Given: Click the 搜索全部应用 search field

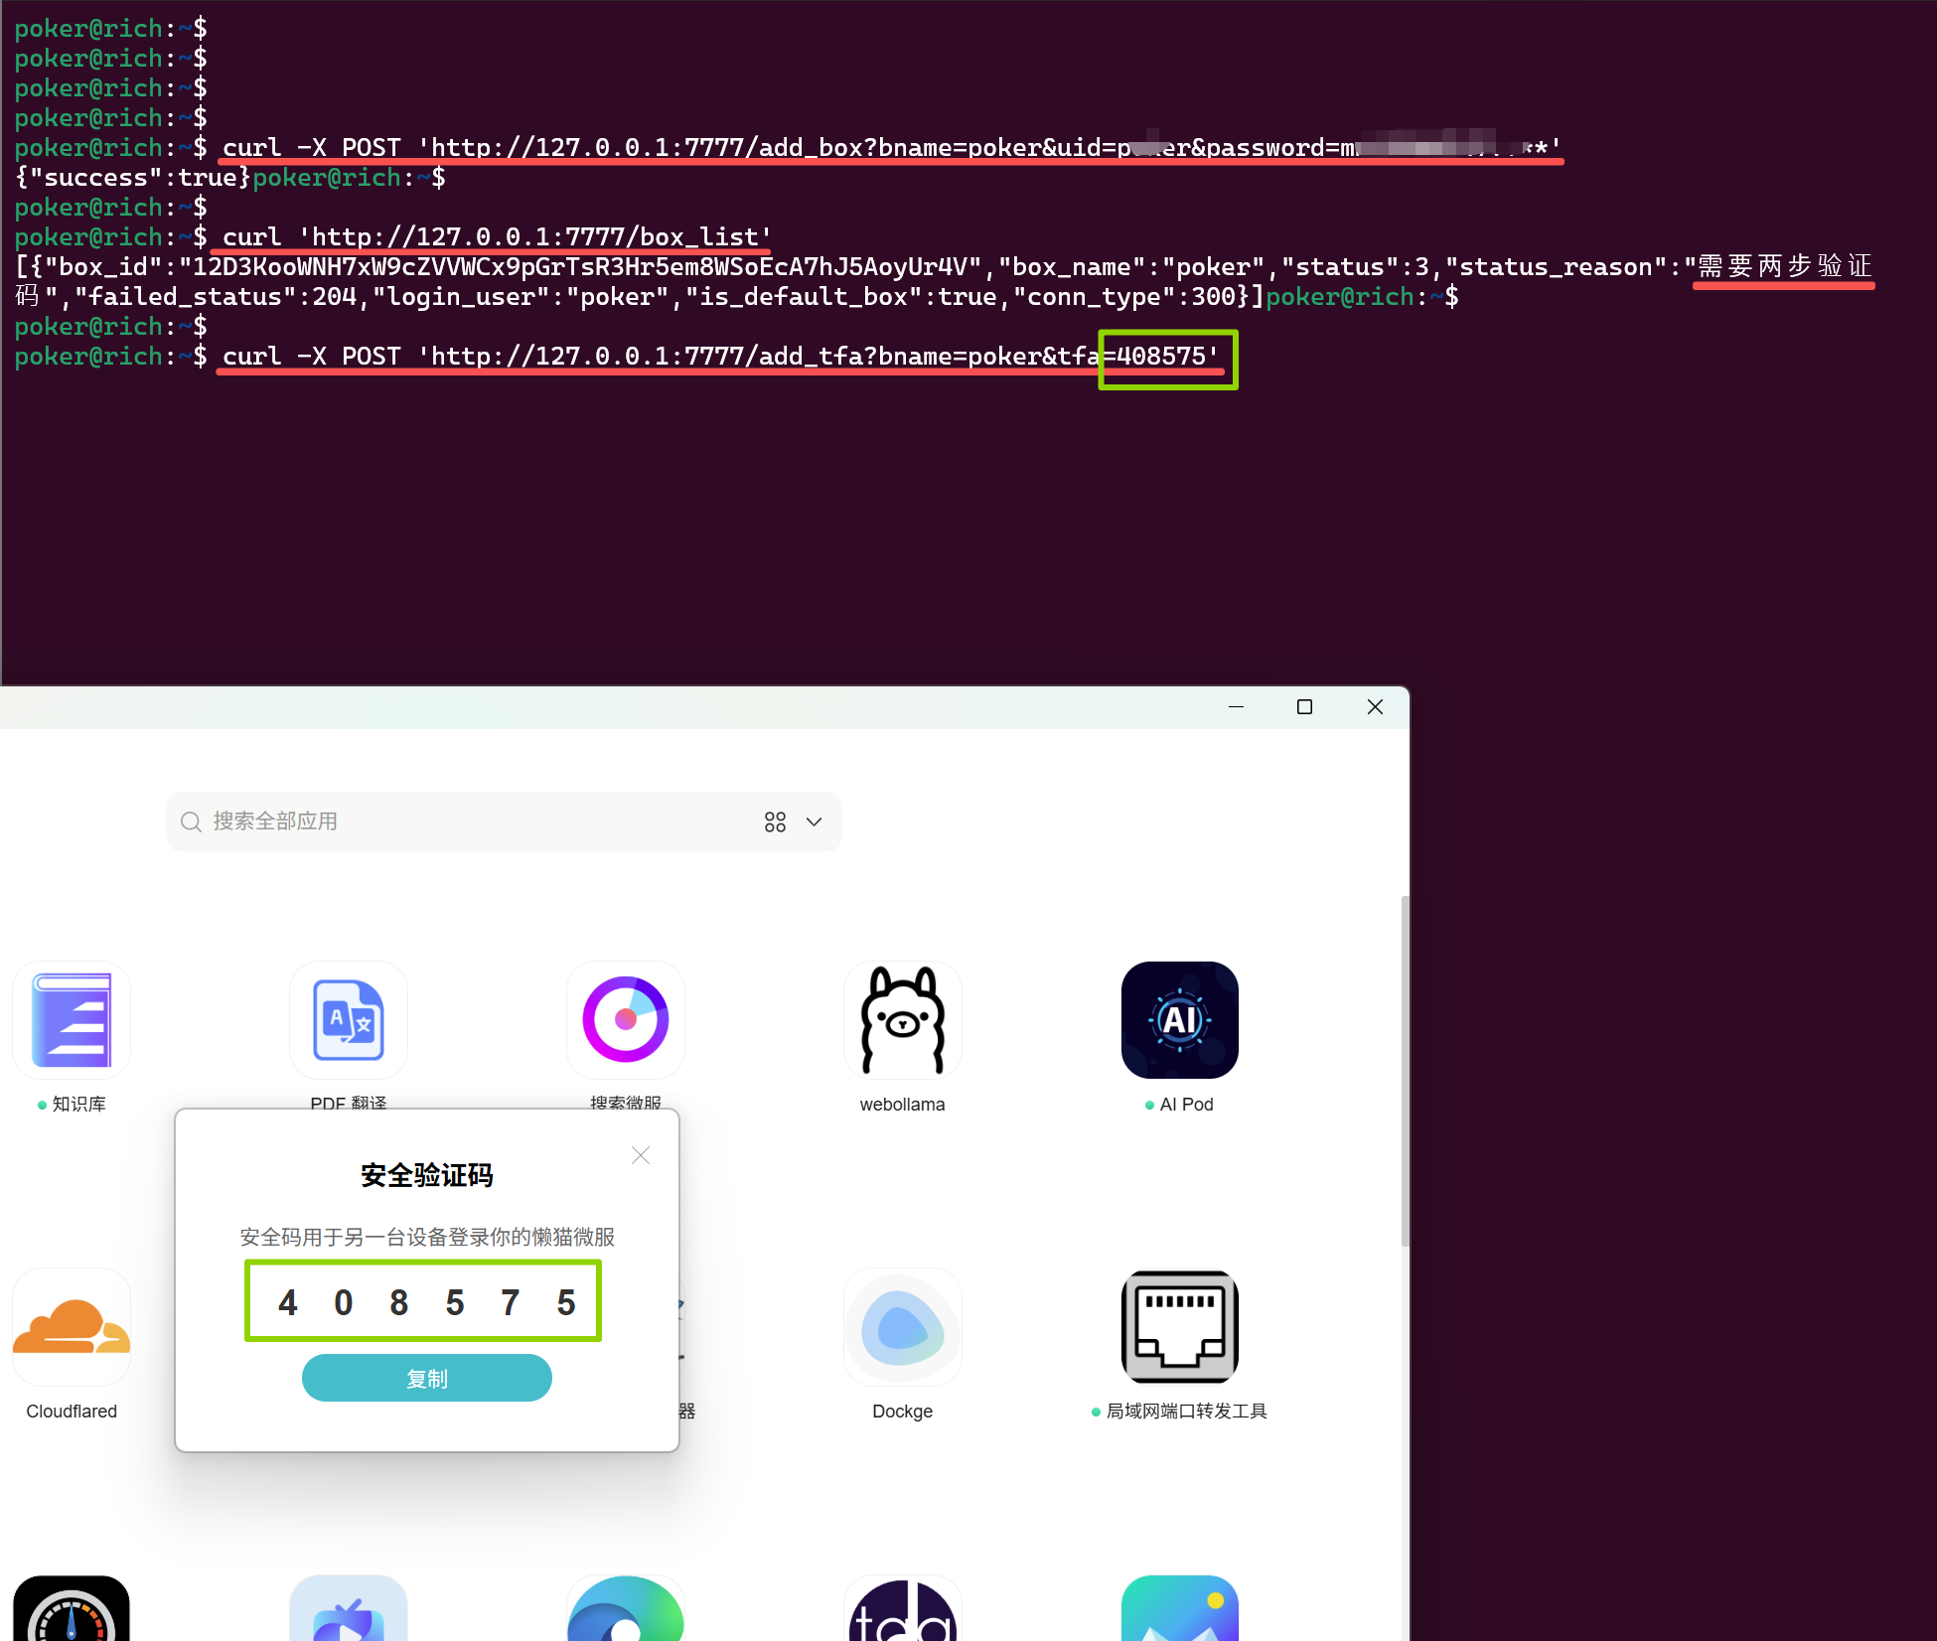Looking at the screenshot, I should tap(504, 821).
